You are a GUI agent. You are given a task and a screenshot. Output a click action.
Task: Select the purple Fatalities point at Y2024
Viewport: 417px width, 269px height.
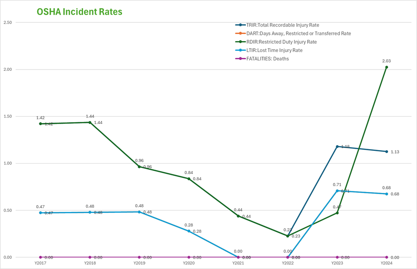pyautogui.click(x=386, y=257)
